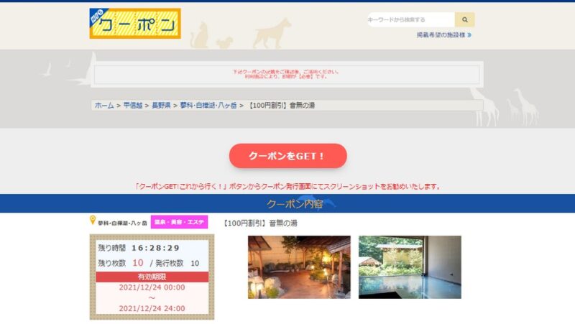Click the 【100円割引】音無の湯 breadcrumb text
This screenshot has height=324, width=575.
(x=281, y=106)
